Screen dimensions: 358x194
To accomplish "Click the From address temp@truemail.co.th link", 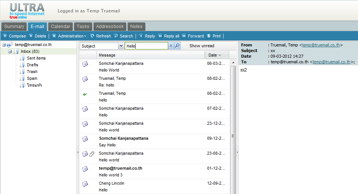I will (321, 45).
